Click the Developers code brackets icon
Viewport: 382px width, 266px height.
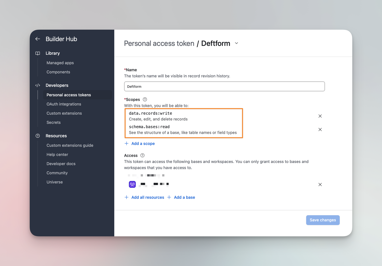(x=38, y=85)
